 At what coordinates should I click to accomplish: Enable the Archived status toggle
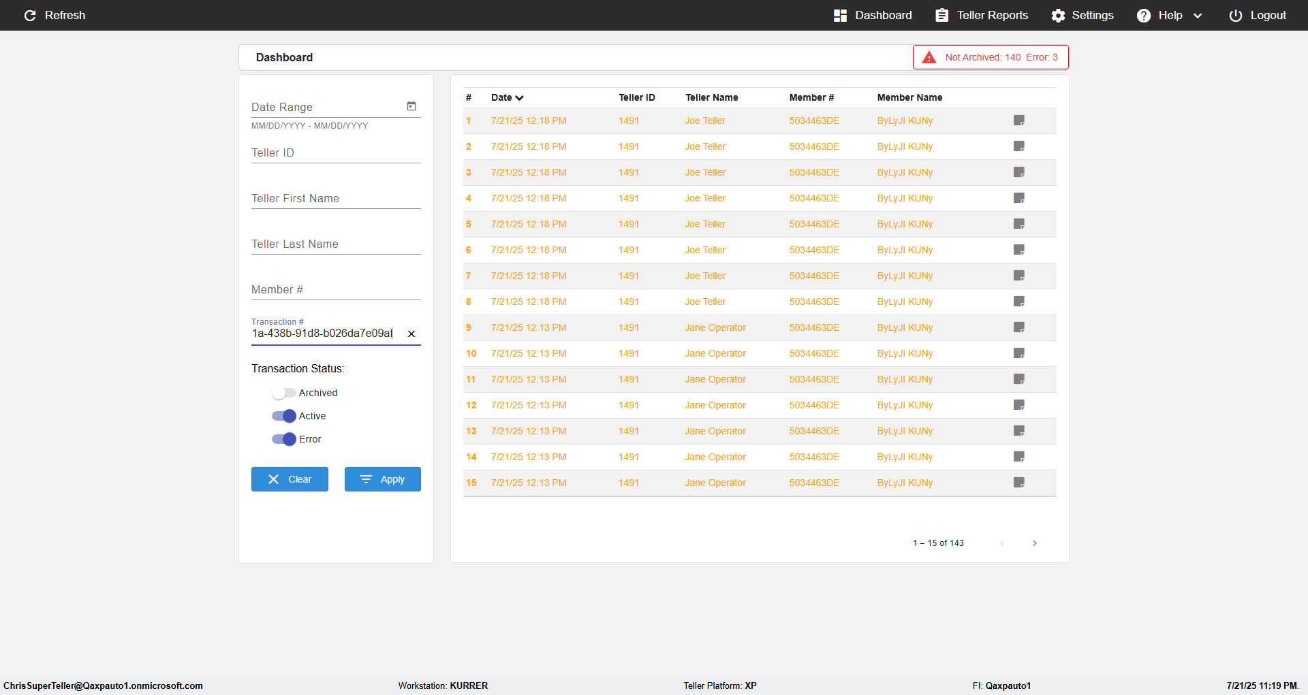click(283, 393)
